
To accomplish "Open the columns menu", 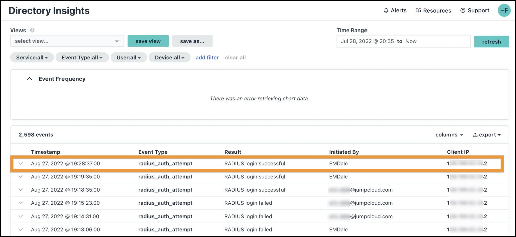I will click(x=449, y=135).
